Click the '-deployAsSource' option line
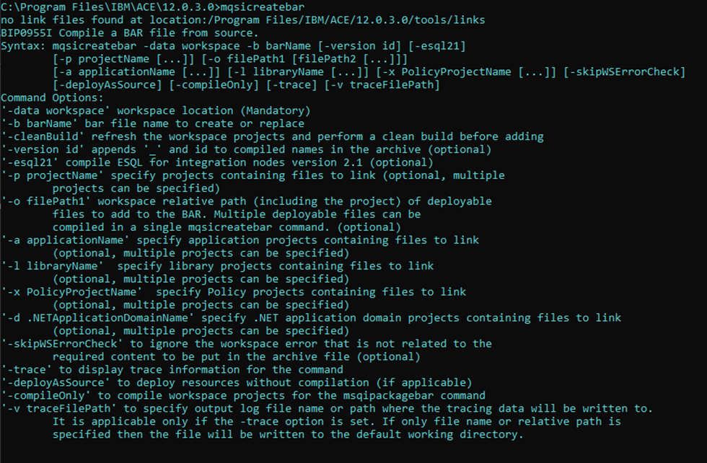The width and height of the screenshot is (707, 463). pyautogui.click(x=237, y=383)
